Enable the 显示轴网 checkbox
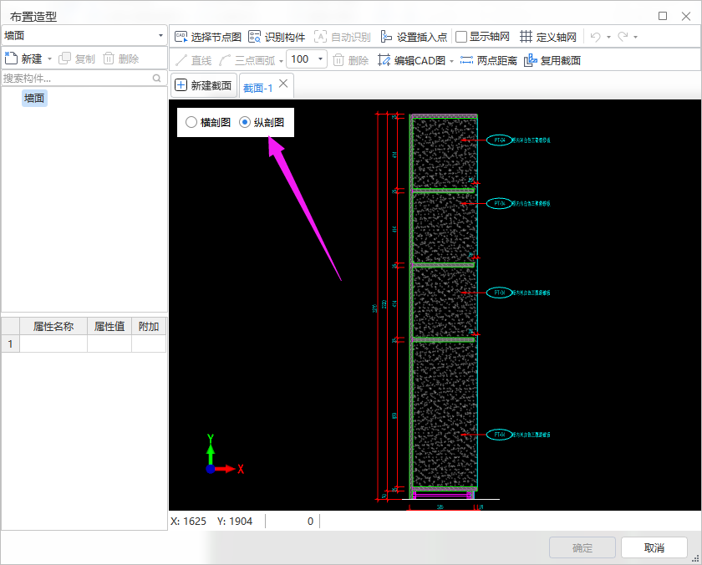This screenshot has height=565, width=702. [x=461, y=37]
